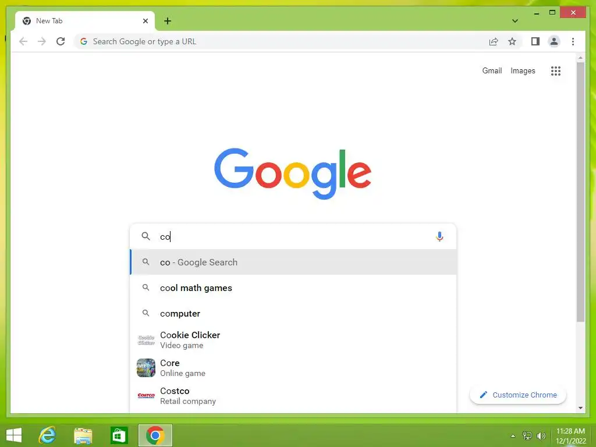This screenshot has height=447, width=596.
Task: Select the 'co - Google Search' suggestion
Action: pos(293,262)
